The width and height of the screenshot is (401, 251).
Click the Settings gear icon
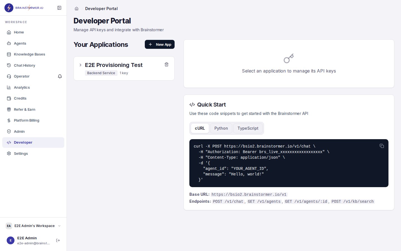point(9,153)
